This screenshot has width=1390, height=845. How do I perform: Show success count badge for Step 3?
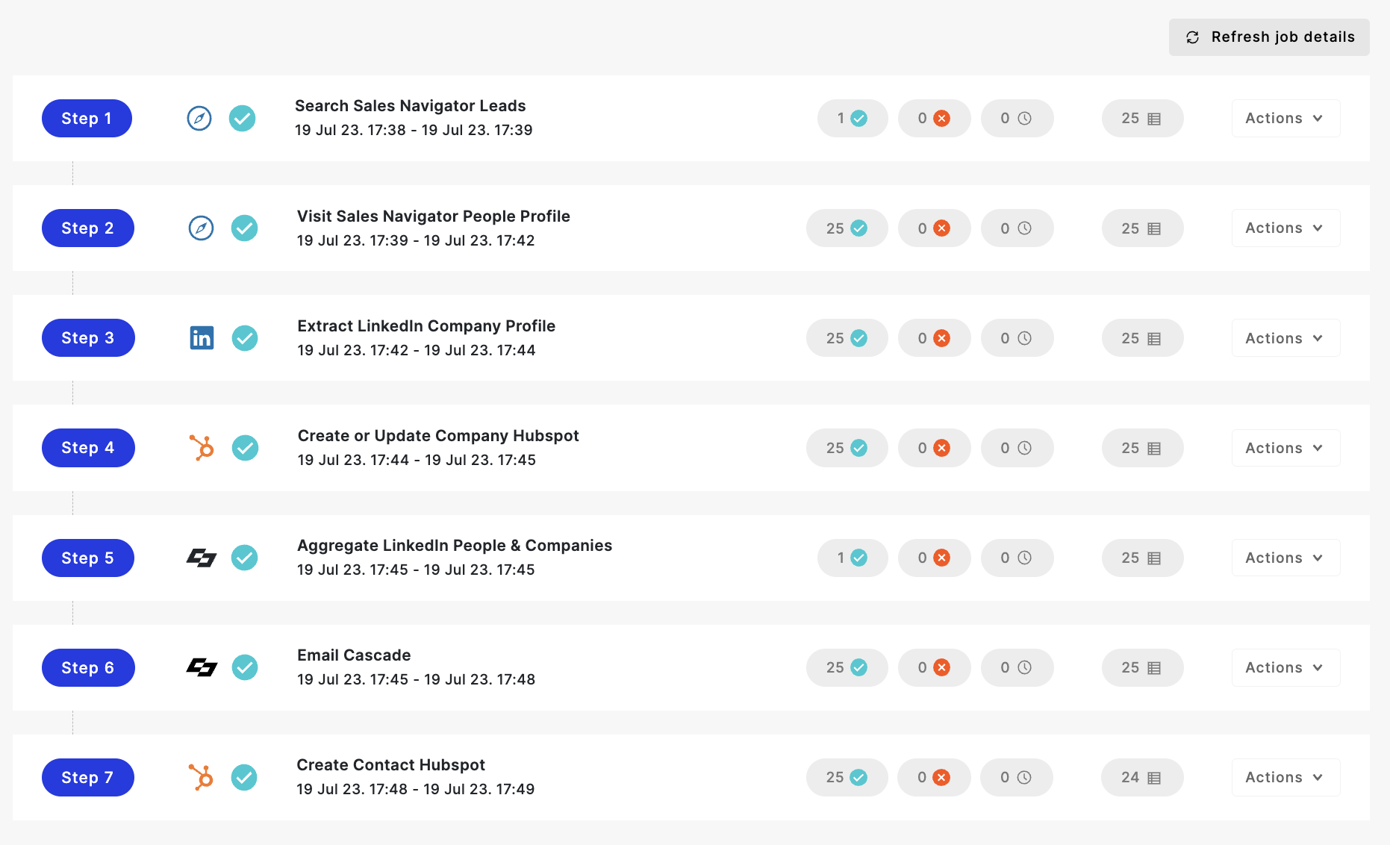847,338
